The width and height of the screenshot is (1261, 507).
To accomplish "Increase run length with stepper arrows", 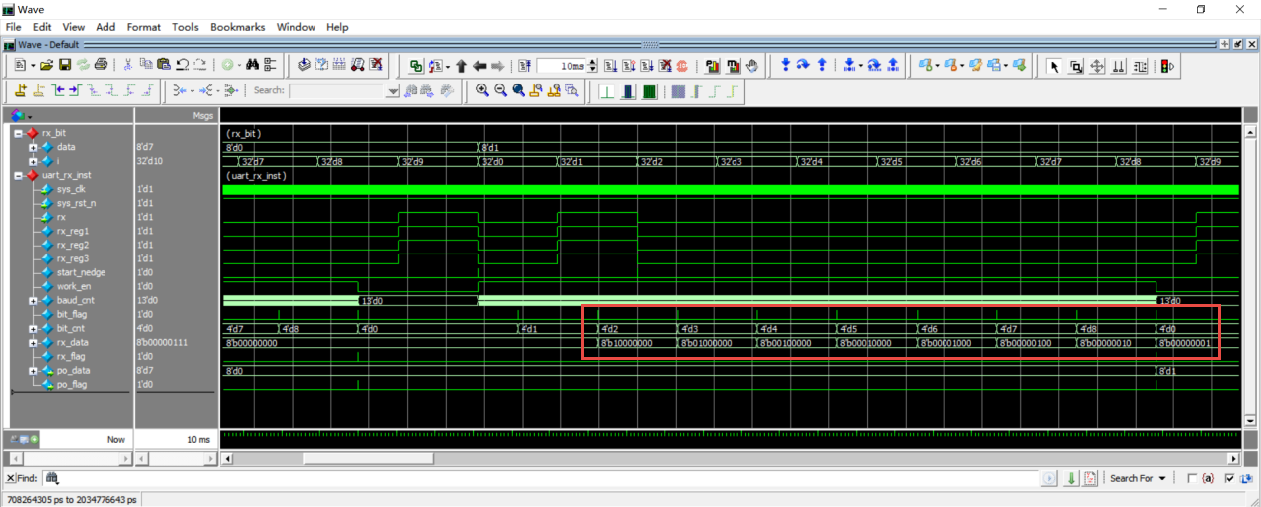I will point(593,62).
